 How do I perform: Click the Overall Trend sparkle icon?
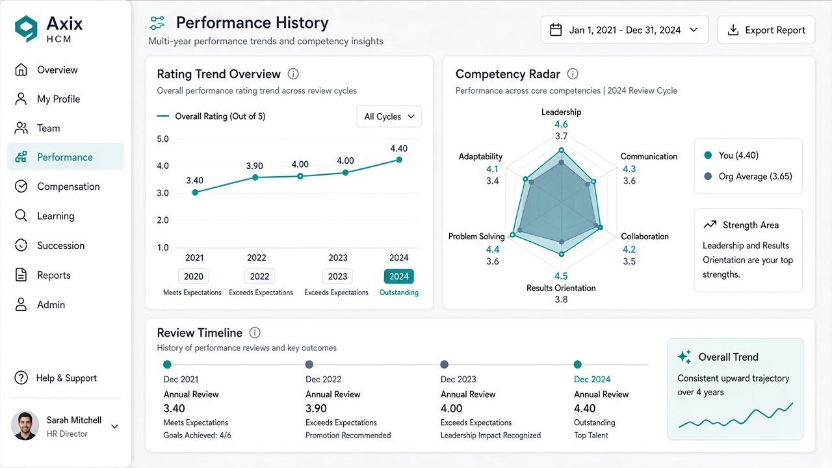click(684, 356)
